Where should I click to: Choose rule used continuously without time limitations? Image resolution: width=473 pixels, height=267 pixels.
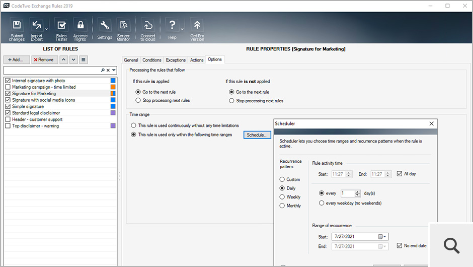point(133,125)
